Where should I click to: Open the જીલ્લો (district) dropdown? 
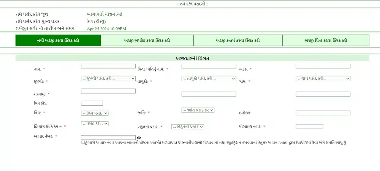click(x=108, y=79)
